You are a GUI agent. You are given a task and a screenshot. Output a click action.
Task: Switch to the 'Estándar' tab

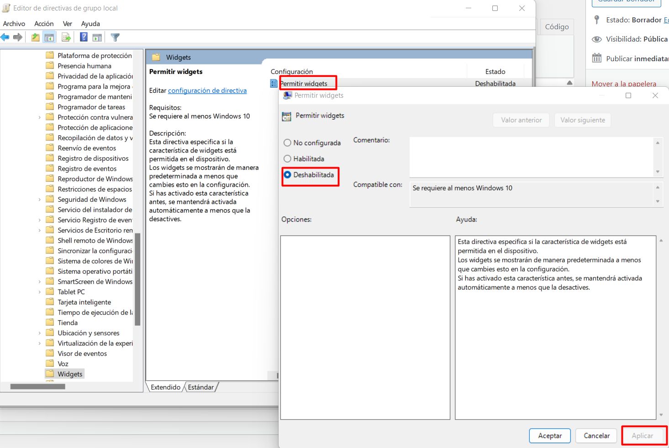[x=200, y=387]
